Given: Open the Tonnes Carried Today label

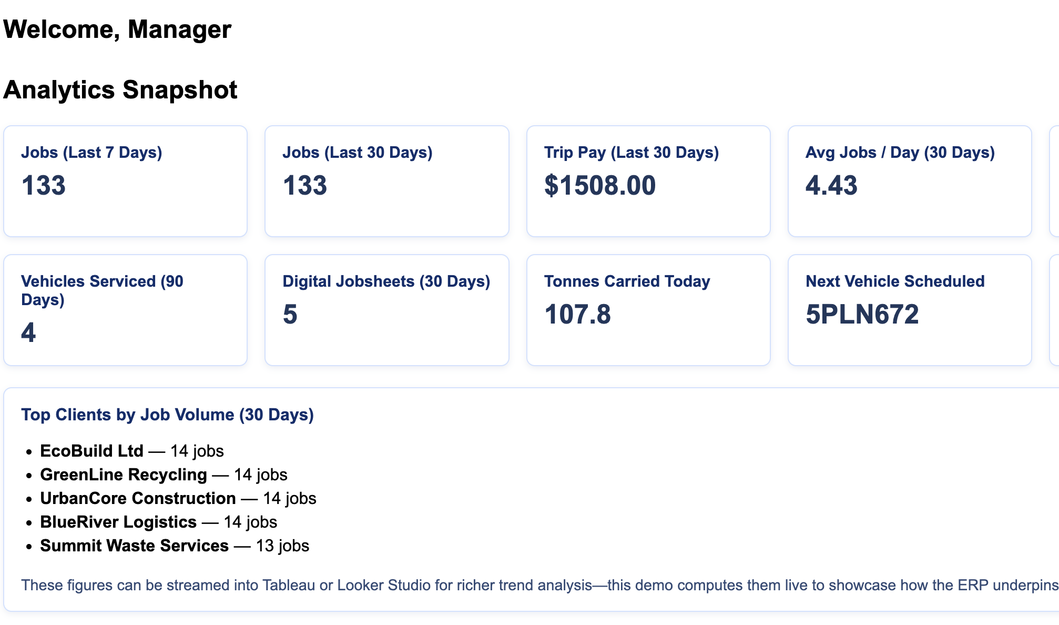Looking at the screenshot, I should click(x=627, y=281).
